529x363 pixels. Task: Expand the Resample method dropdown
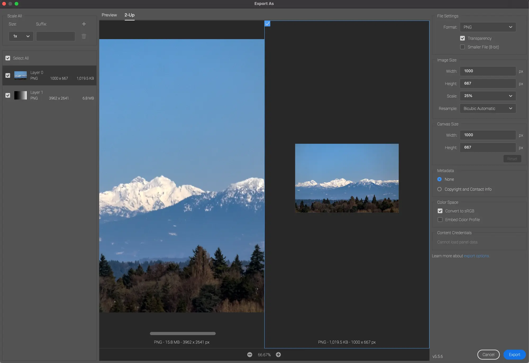coord(487,108)
